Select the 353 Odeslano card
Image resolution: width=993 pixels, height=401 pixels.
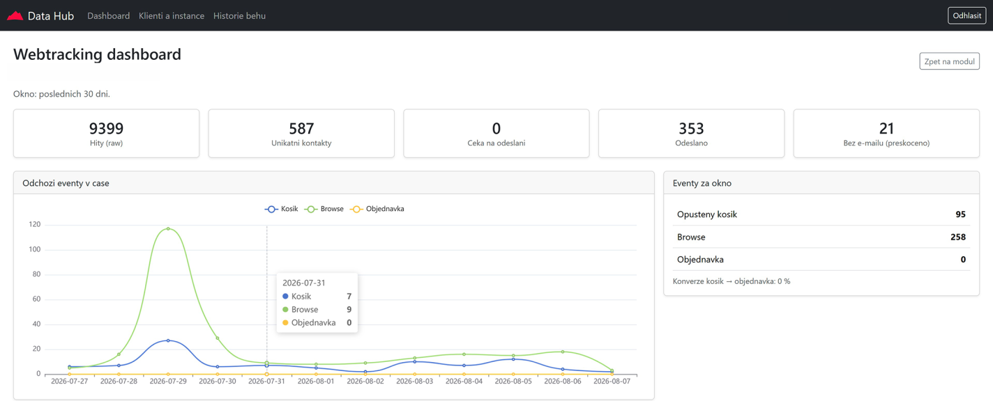[x=691, y=133]
